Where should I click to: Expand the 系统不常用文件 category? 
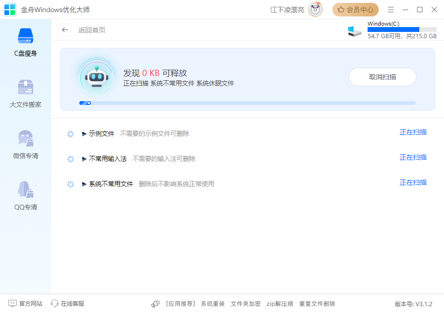click(x=84, y=184)
